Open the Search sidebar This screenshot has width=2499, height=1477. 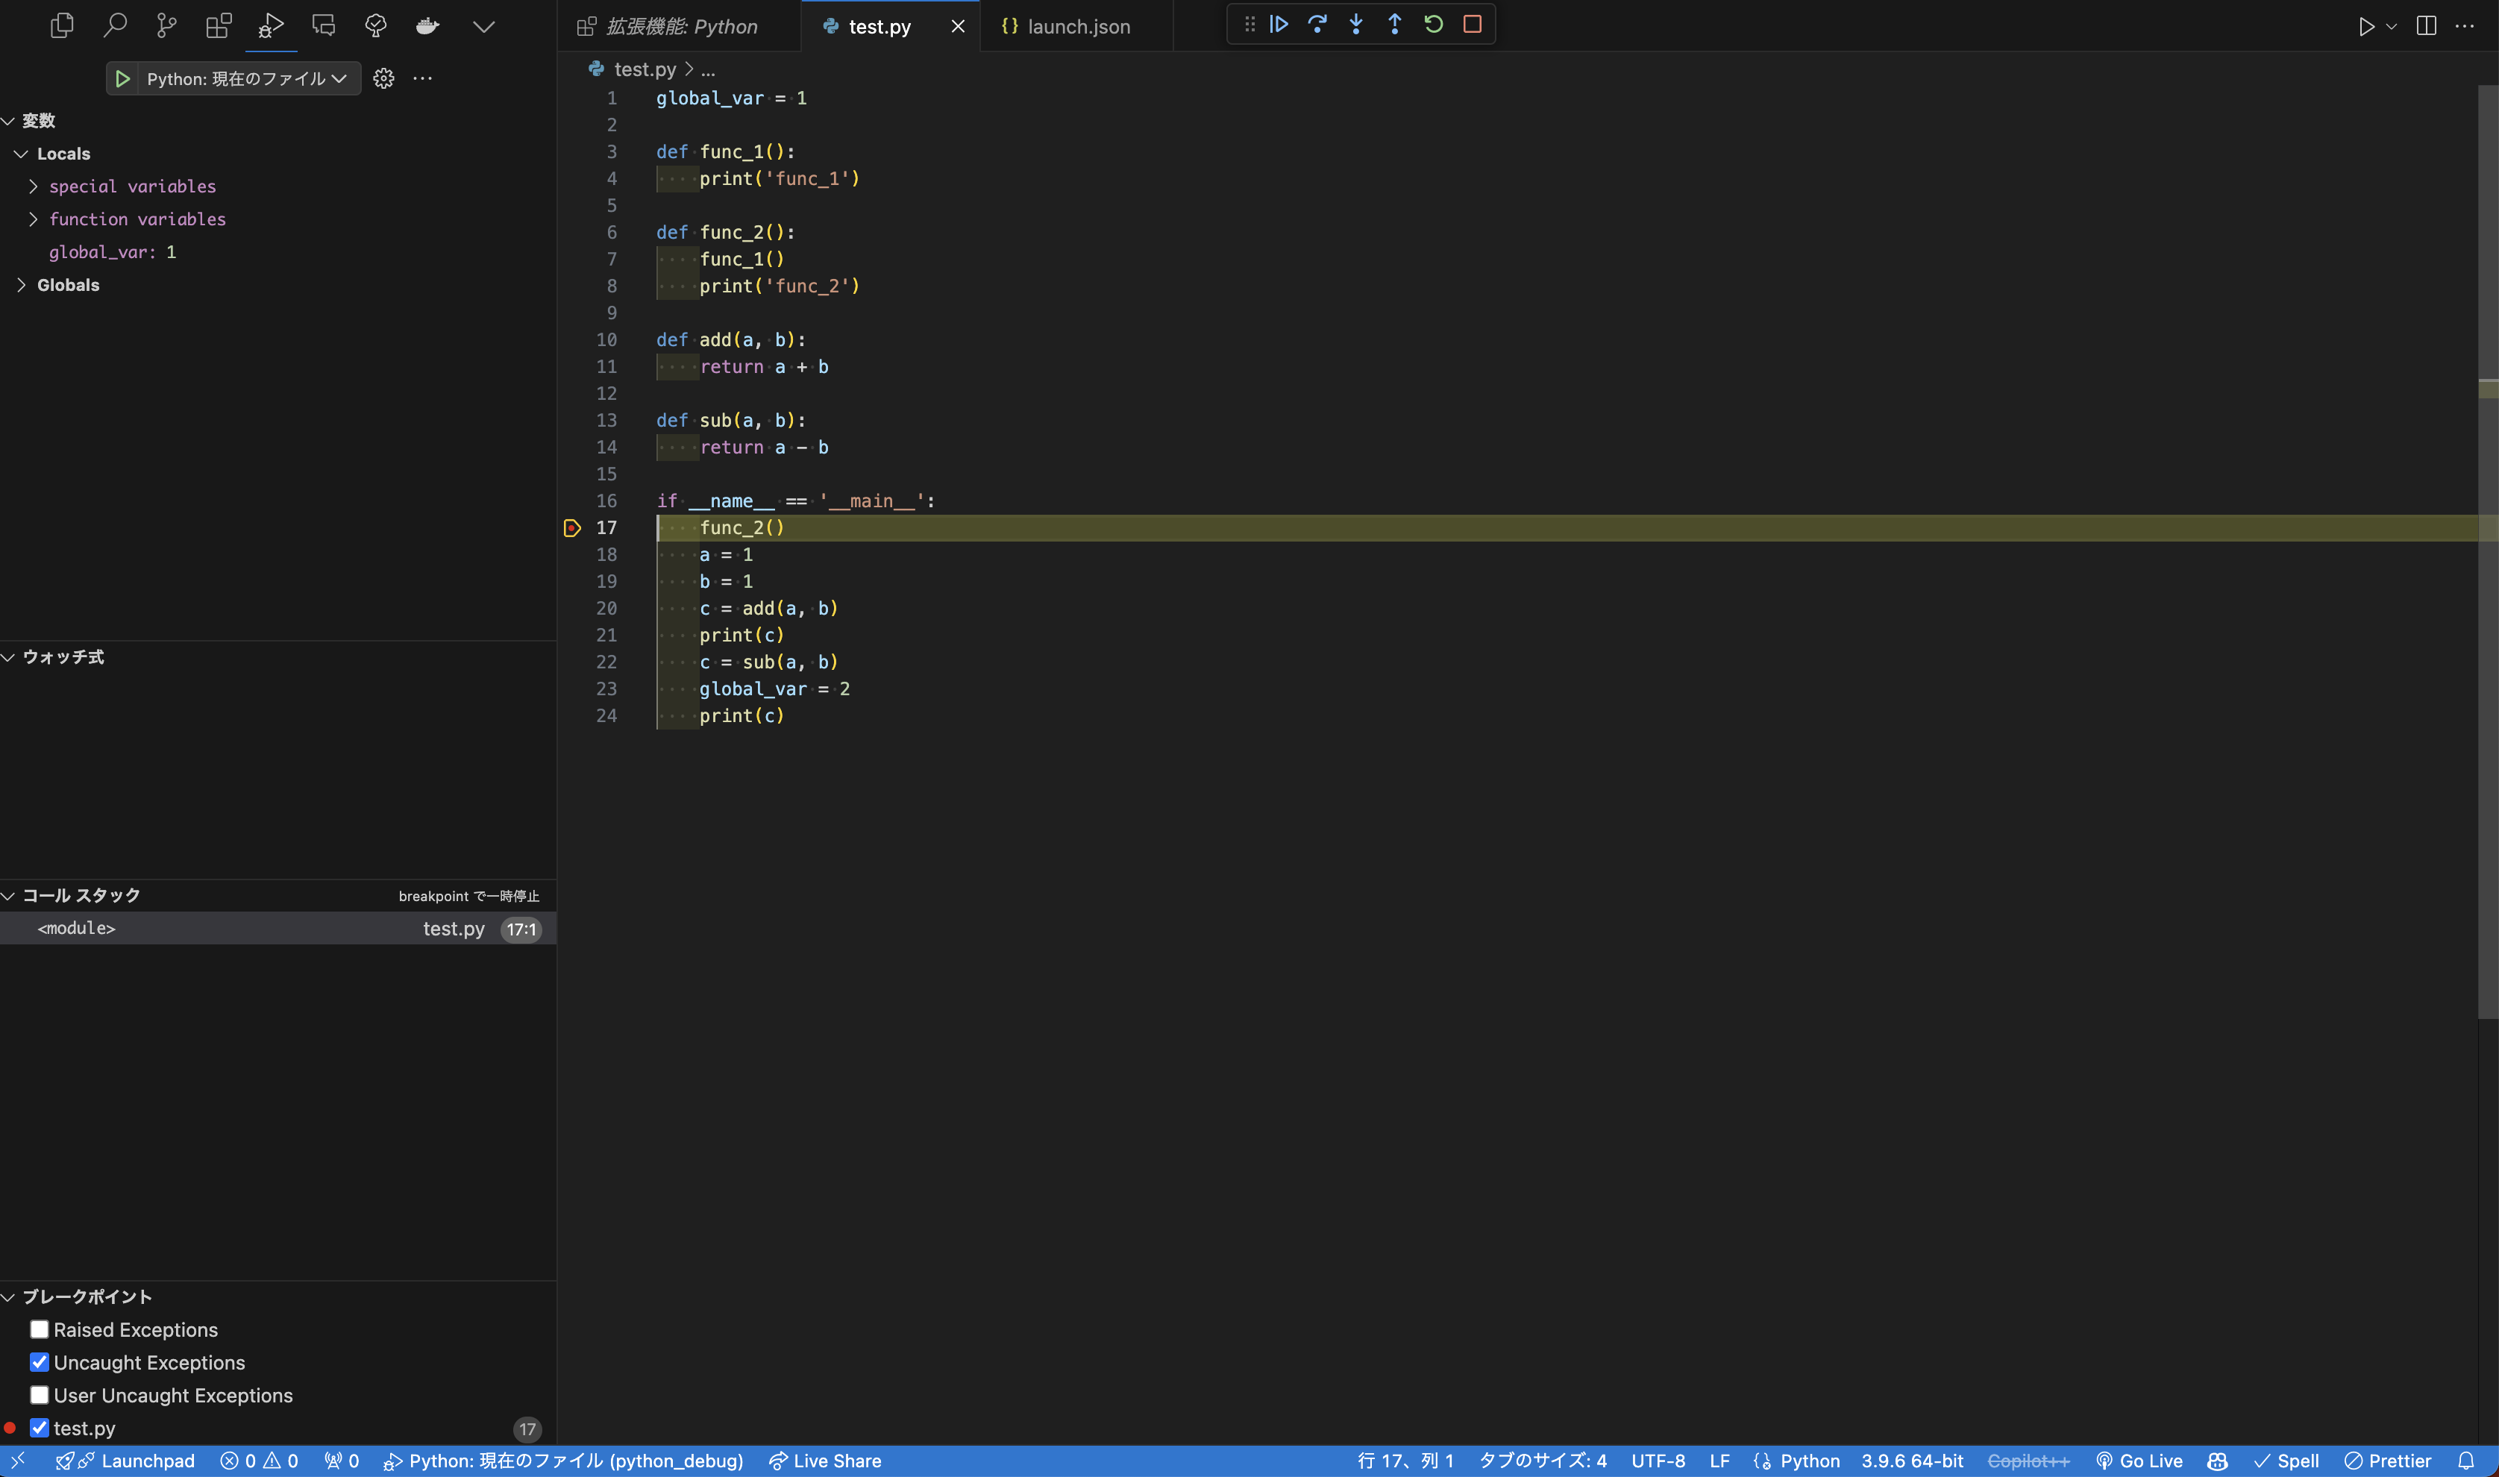(x=113, y=26)
